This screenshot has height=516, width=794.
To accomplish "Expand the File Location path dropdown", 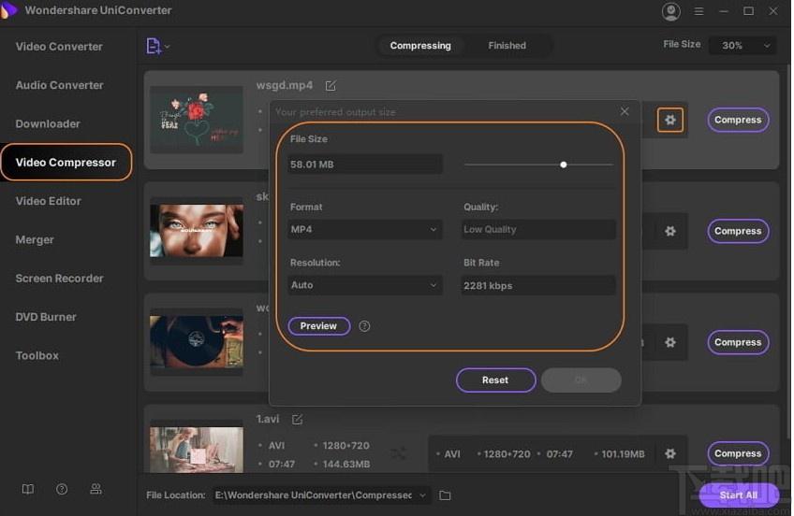I will click(x=423, y=495).
